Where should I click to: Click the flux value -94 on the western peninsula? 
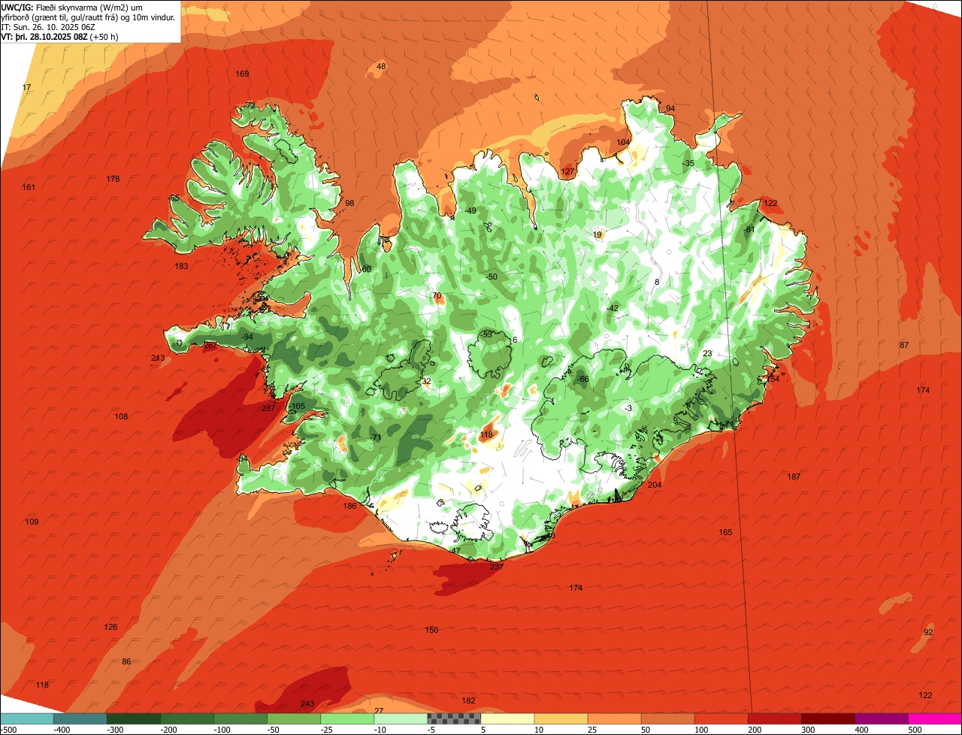click(x=247, y=337)
